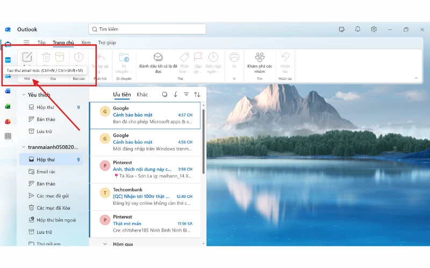Screen dimensions: 430x268
Task: Switch to the Khác inbox tab
Action: point(142,94)
